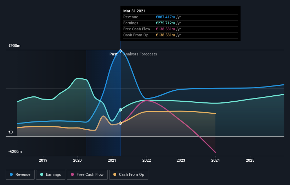Click the €275.712m earnings value
This screenshot has height=185, width=290.
tap(165, 23)
